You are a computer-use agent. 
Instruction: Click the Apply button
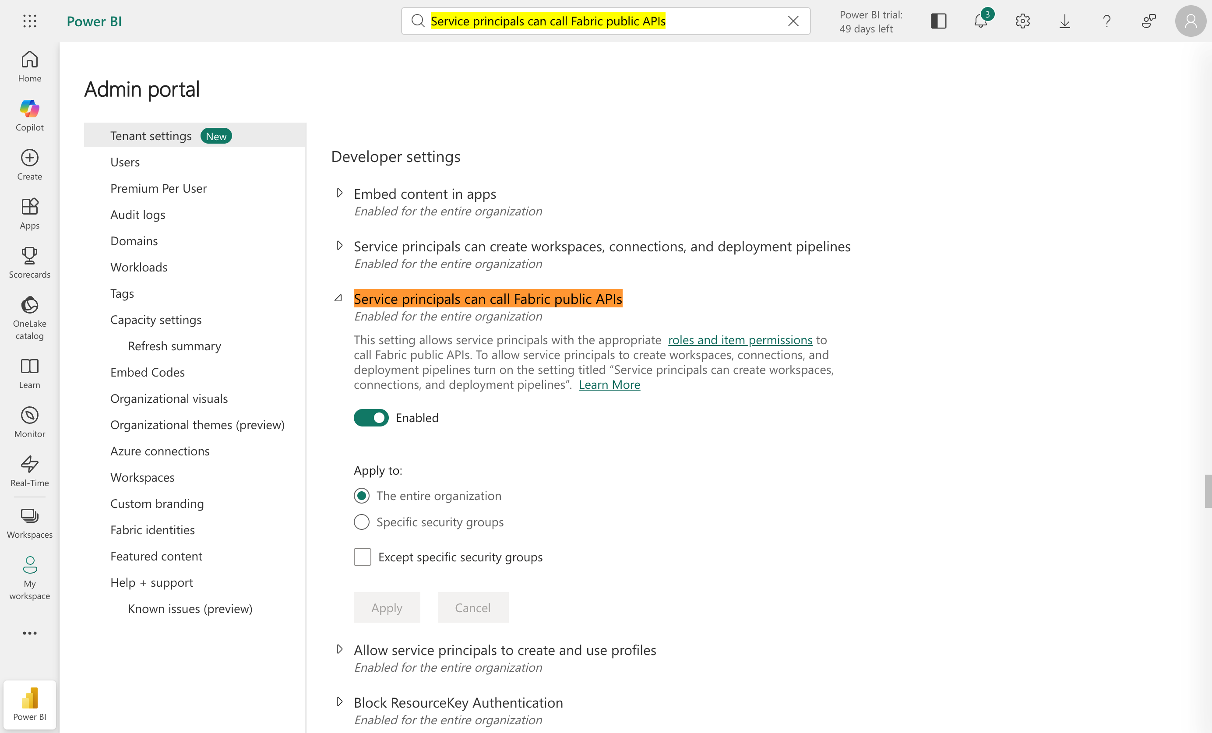[x=387, y=608]
